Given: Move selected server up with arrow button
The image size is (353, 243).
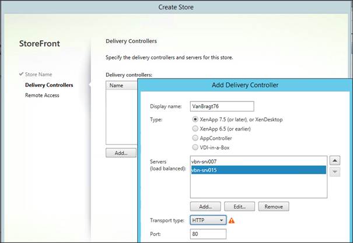Looking at the screenshot, I should click(335, 160).
